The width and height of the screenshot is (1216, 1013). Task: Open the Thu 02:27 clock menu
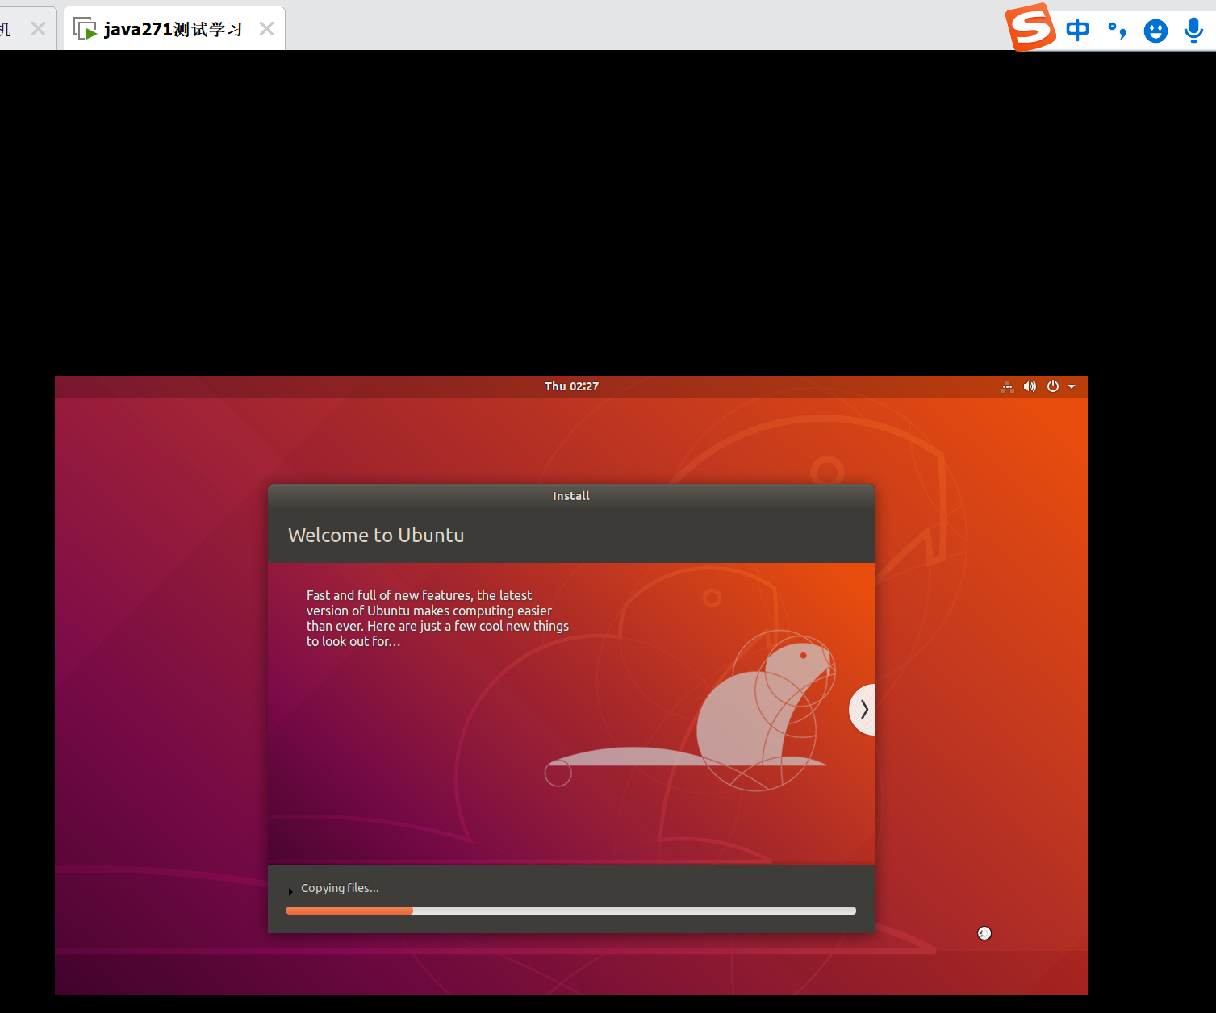coord(571,386)
